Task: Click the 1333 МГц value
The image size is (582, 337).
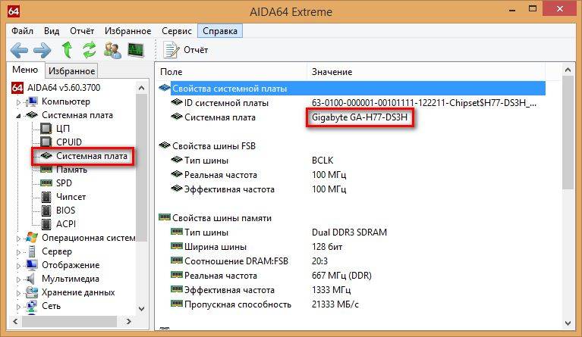Action: click(x=331, y=290)
